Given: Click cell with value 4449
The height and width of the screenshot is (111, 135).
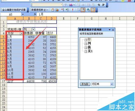Looking at the screenshot, I should [x=52, y=37].
